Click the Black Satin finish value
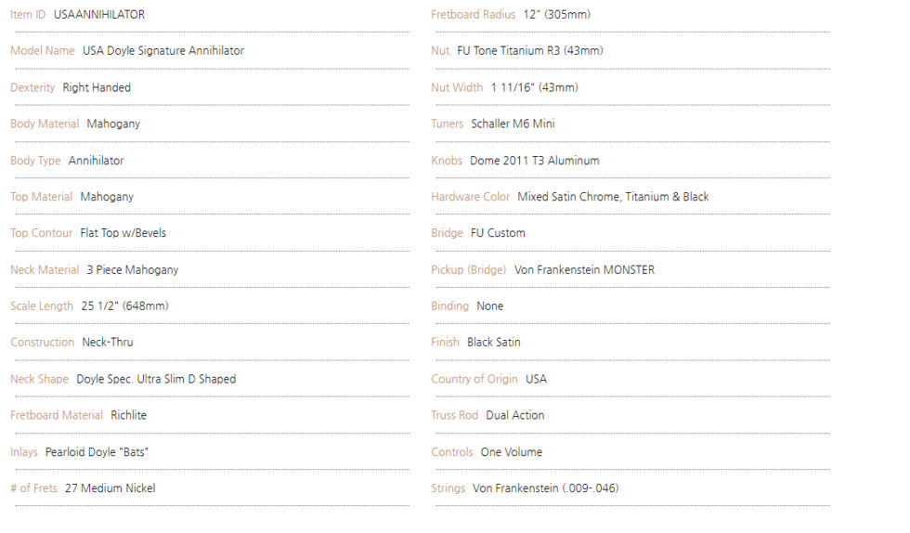The width and height of the screenshot is (910, 533). 494,342
